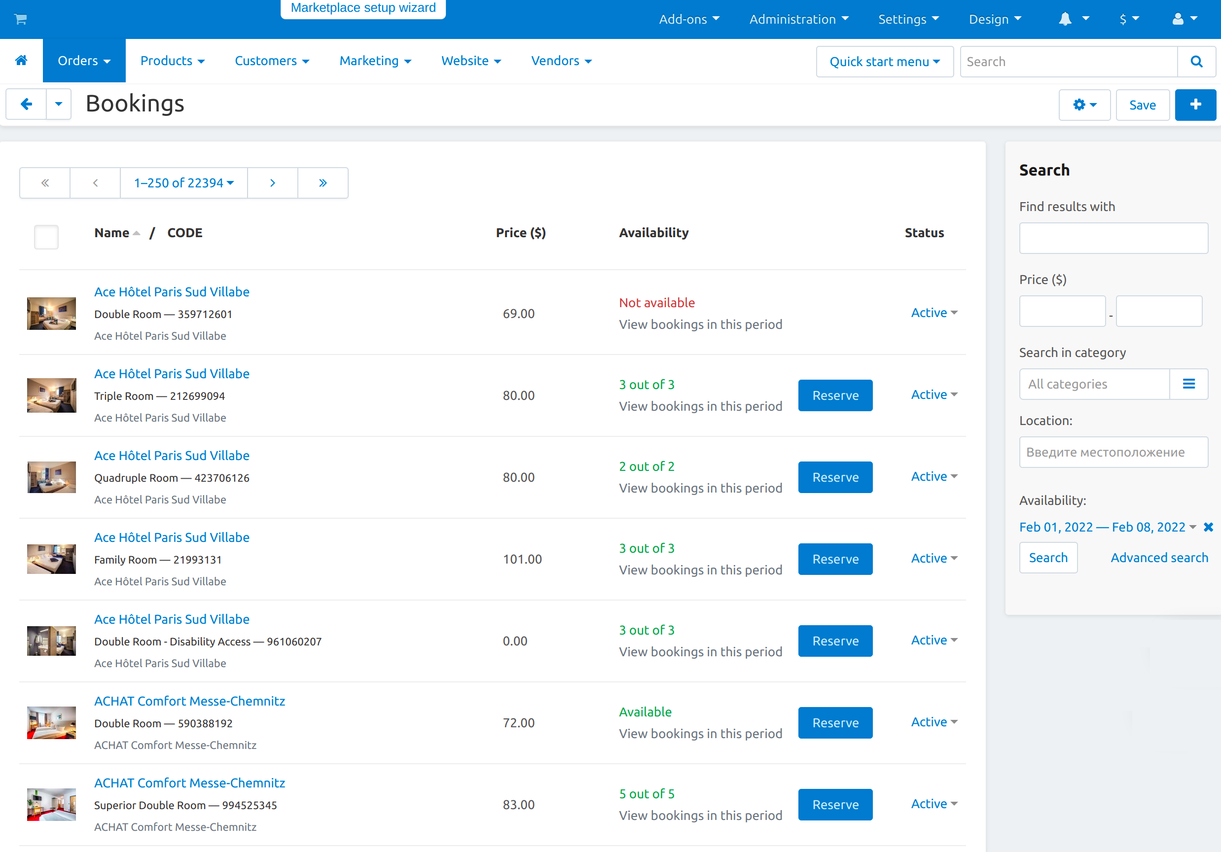
Task: Change status of Family Room 21993131
Action: (934, 559)
